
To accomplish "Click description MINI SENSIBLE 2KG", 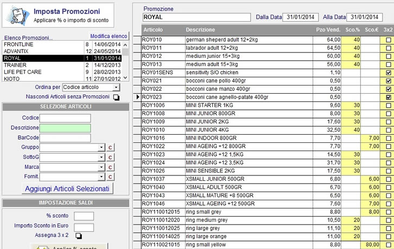I will 211,171.
